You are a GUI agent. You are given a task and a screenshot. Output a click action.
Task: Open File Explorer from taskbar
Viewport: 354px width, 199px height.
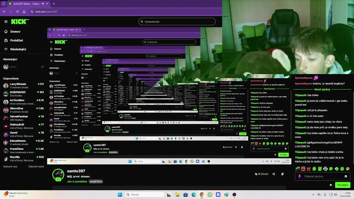tap(177, 195)
